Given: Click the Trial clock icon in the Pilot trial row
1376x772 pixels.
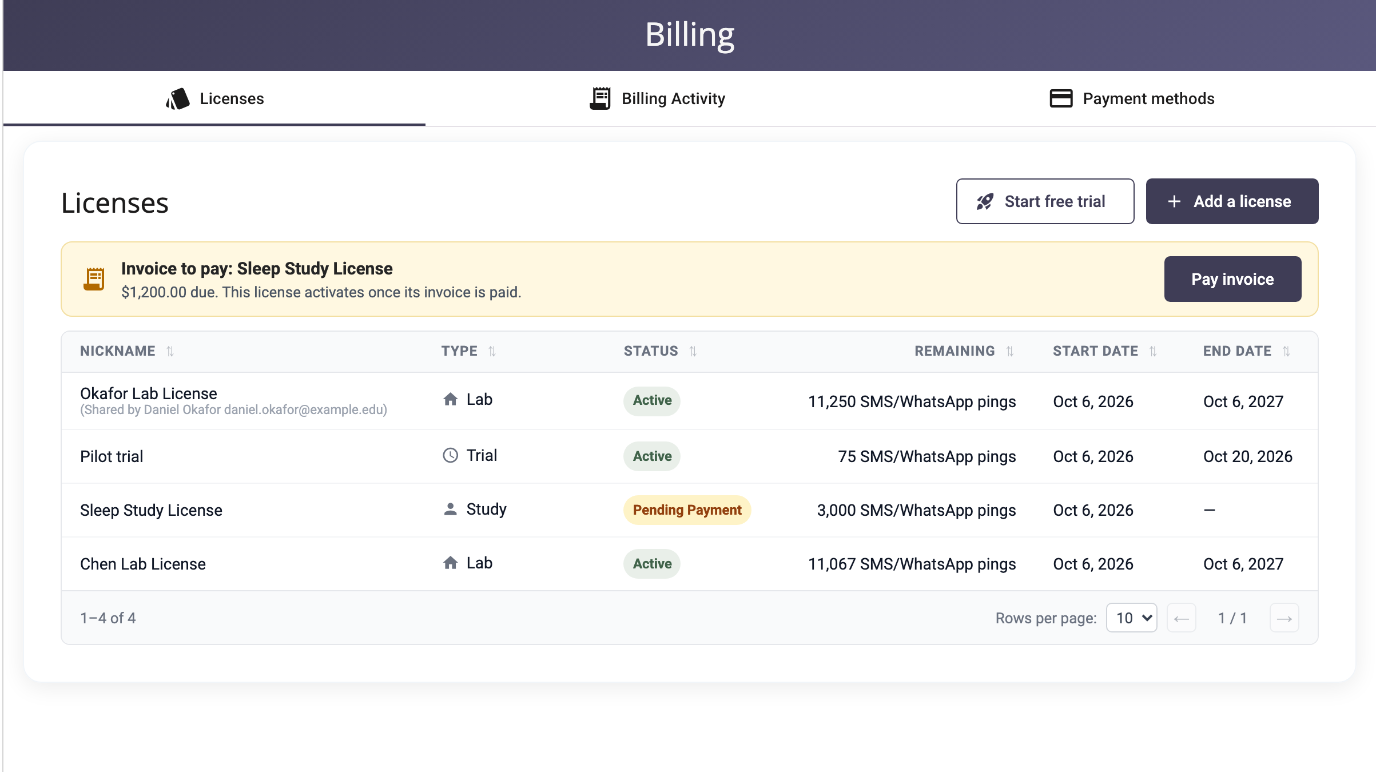Looking at the screenshot, I should (x=451, y=455).
